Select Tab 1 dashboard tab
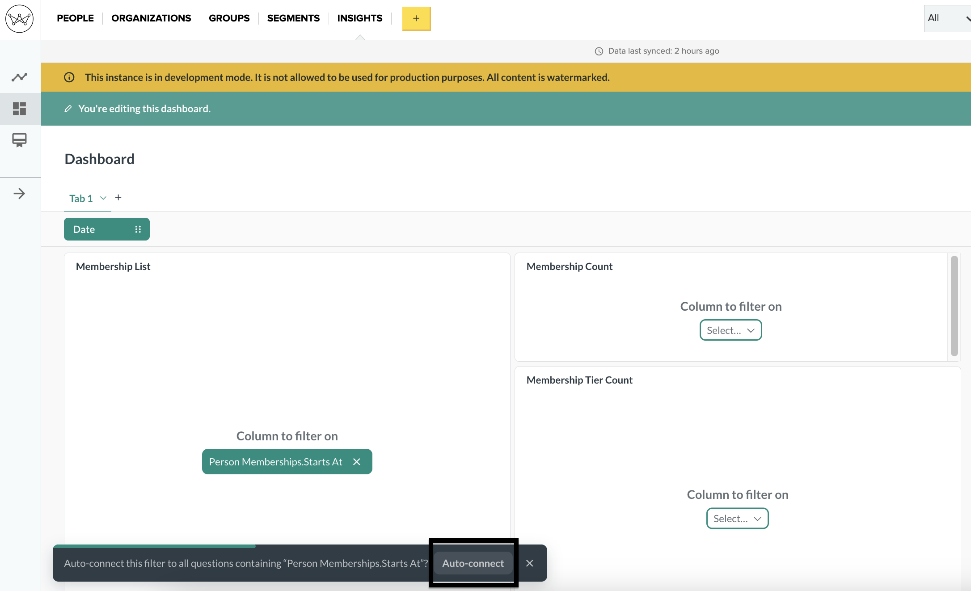This screenshot has width=971, height=591. coord(81,198)
